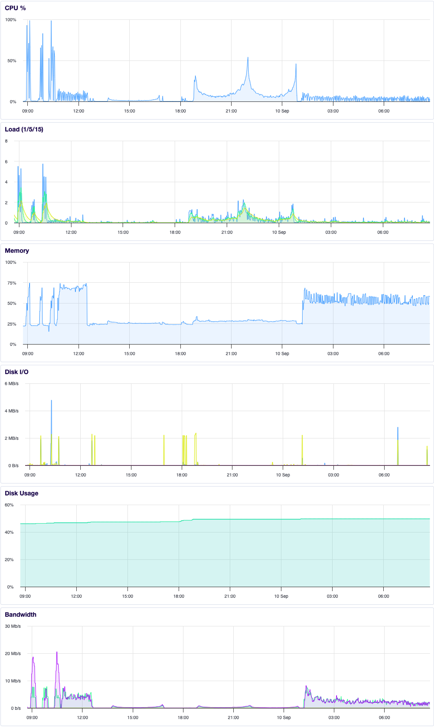The width and height of the screenshot is (434, 727).
Task: Click the 18:00 tick on Load chart
Action: pyautogui.click(x=175, y=232)
